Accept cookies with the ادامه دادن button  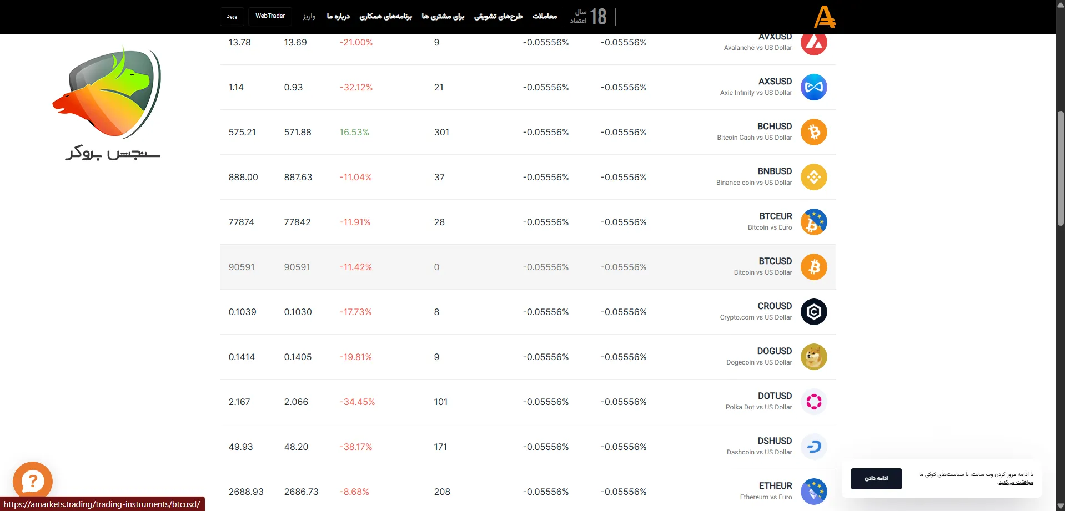click(x=876, y=478)
